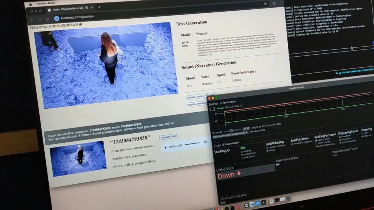Click the 1500ms pause before play value
The width and height of the screenshot is (374, 210).
[x=237, y=80]
